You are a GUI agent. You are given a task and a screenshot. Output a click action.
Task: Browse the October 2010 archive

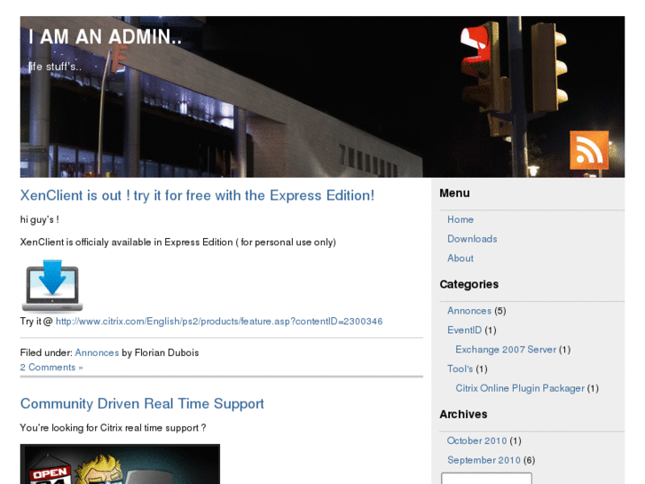476,440
